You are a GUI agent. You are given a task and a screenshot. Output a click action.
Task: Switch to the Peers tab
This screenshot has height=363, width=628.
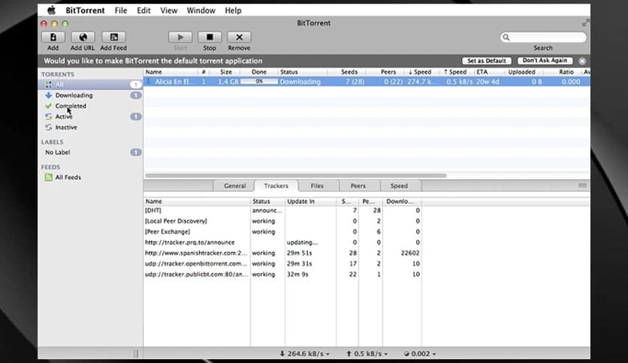[358, 186]
